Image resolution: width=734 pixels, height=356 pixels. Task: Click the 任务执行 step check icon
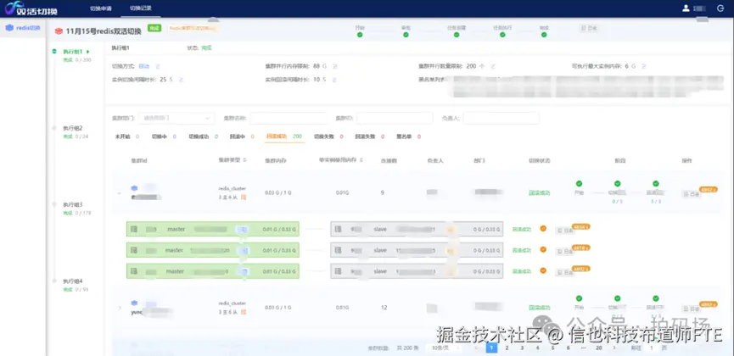(x=502, y=35)
